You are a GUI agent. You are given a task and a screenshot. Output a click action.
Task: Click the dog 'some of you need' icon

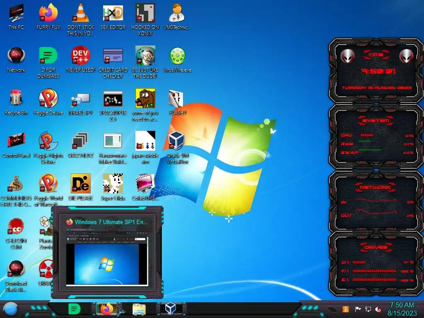point(145,98)
